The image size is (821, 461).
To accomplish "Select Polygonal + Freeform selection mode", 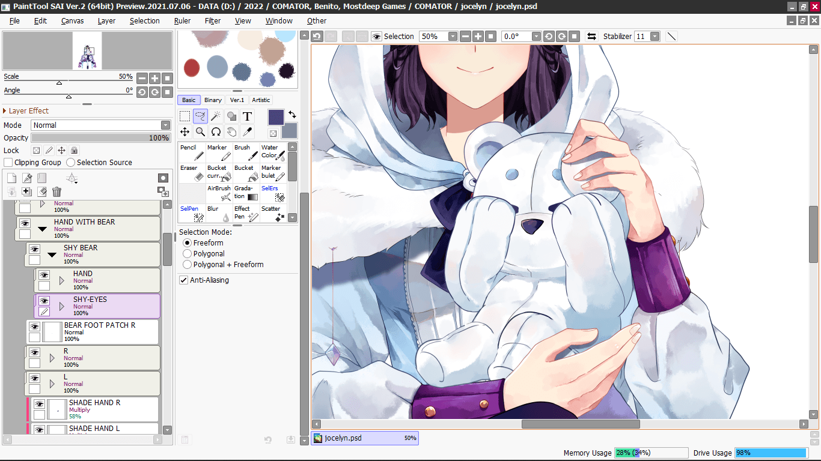I will pos(188,265).
